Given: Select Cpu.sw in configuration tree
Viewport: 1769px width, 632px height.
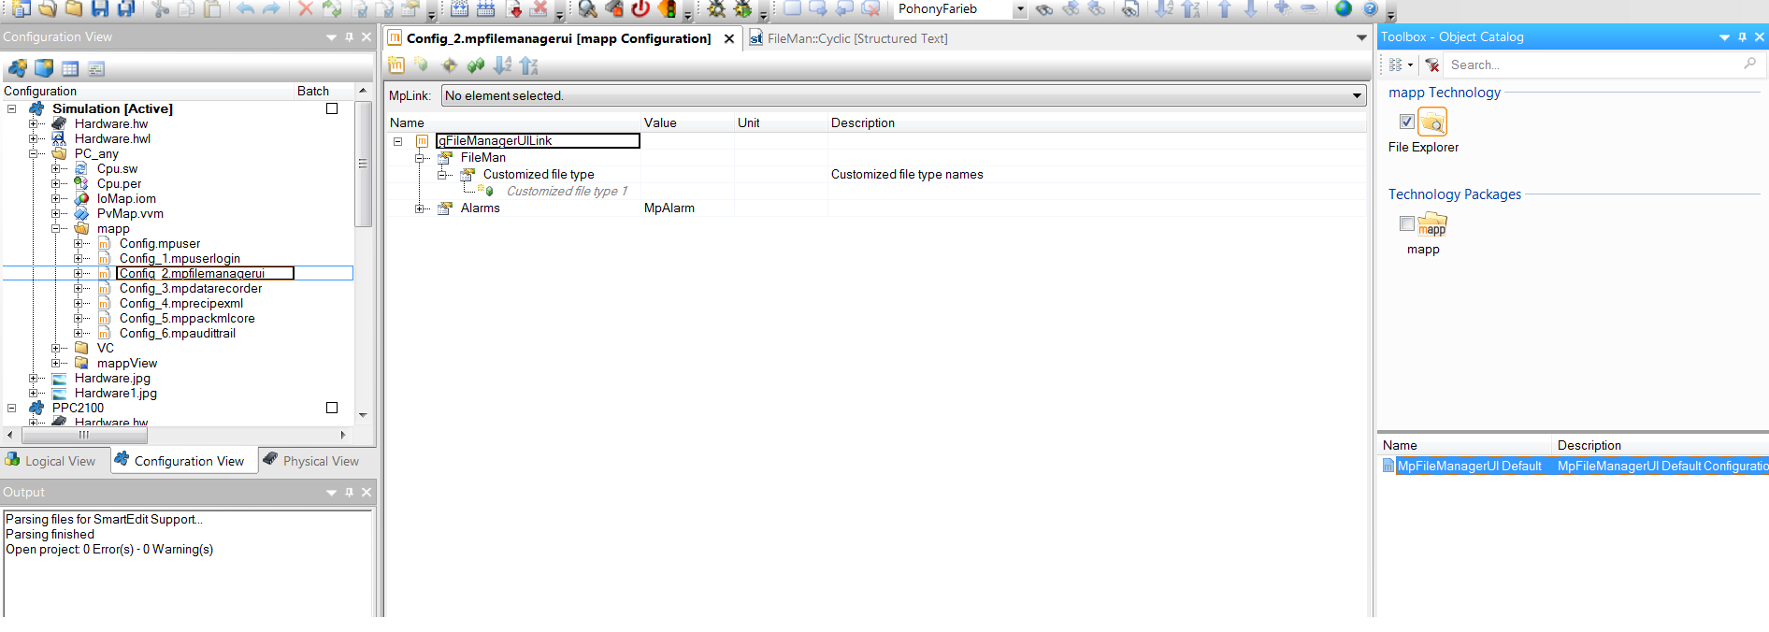Looking at the screenshot, I should click(117, 168).
